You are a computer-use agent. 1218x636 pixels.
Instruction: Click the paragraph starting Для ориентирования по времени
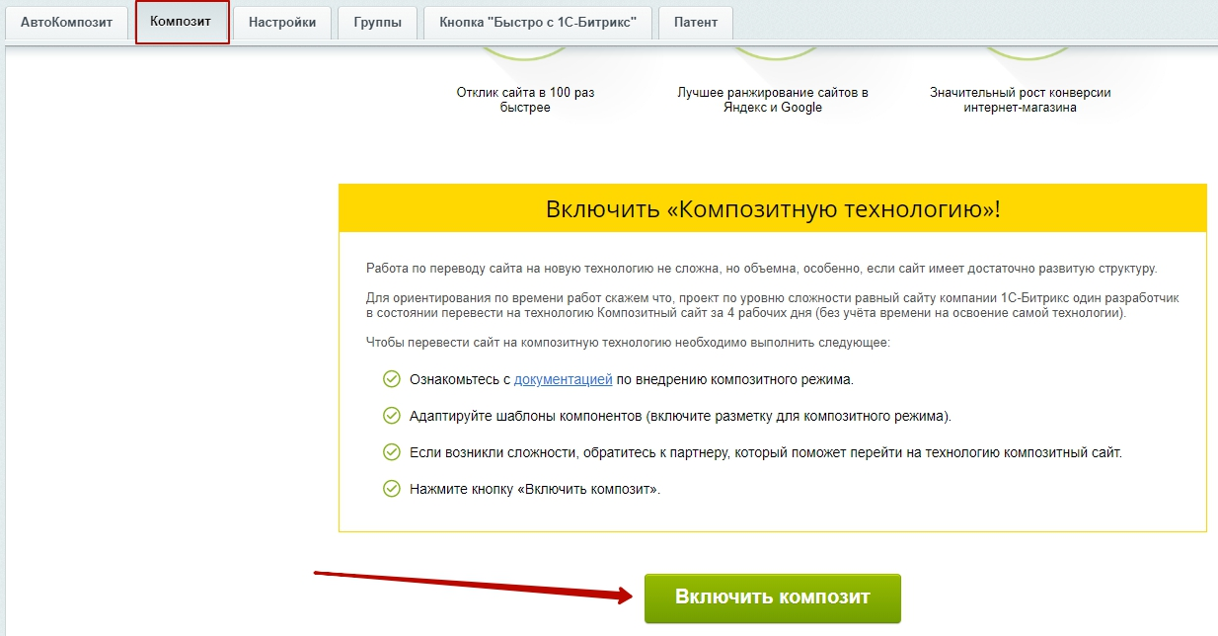(772, 305)
